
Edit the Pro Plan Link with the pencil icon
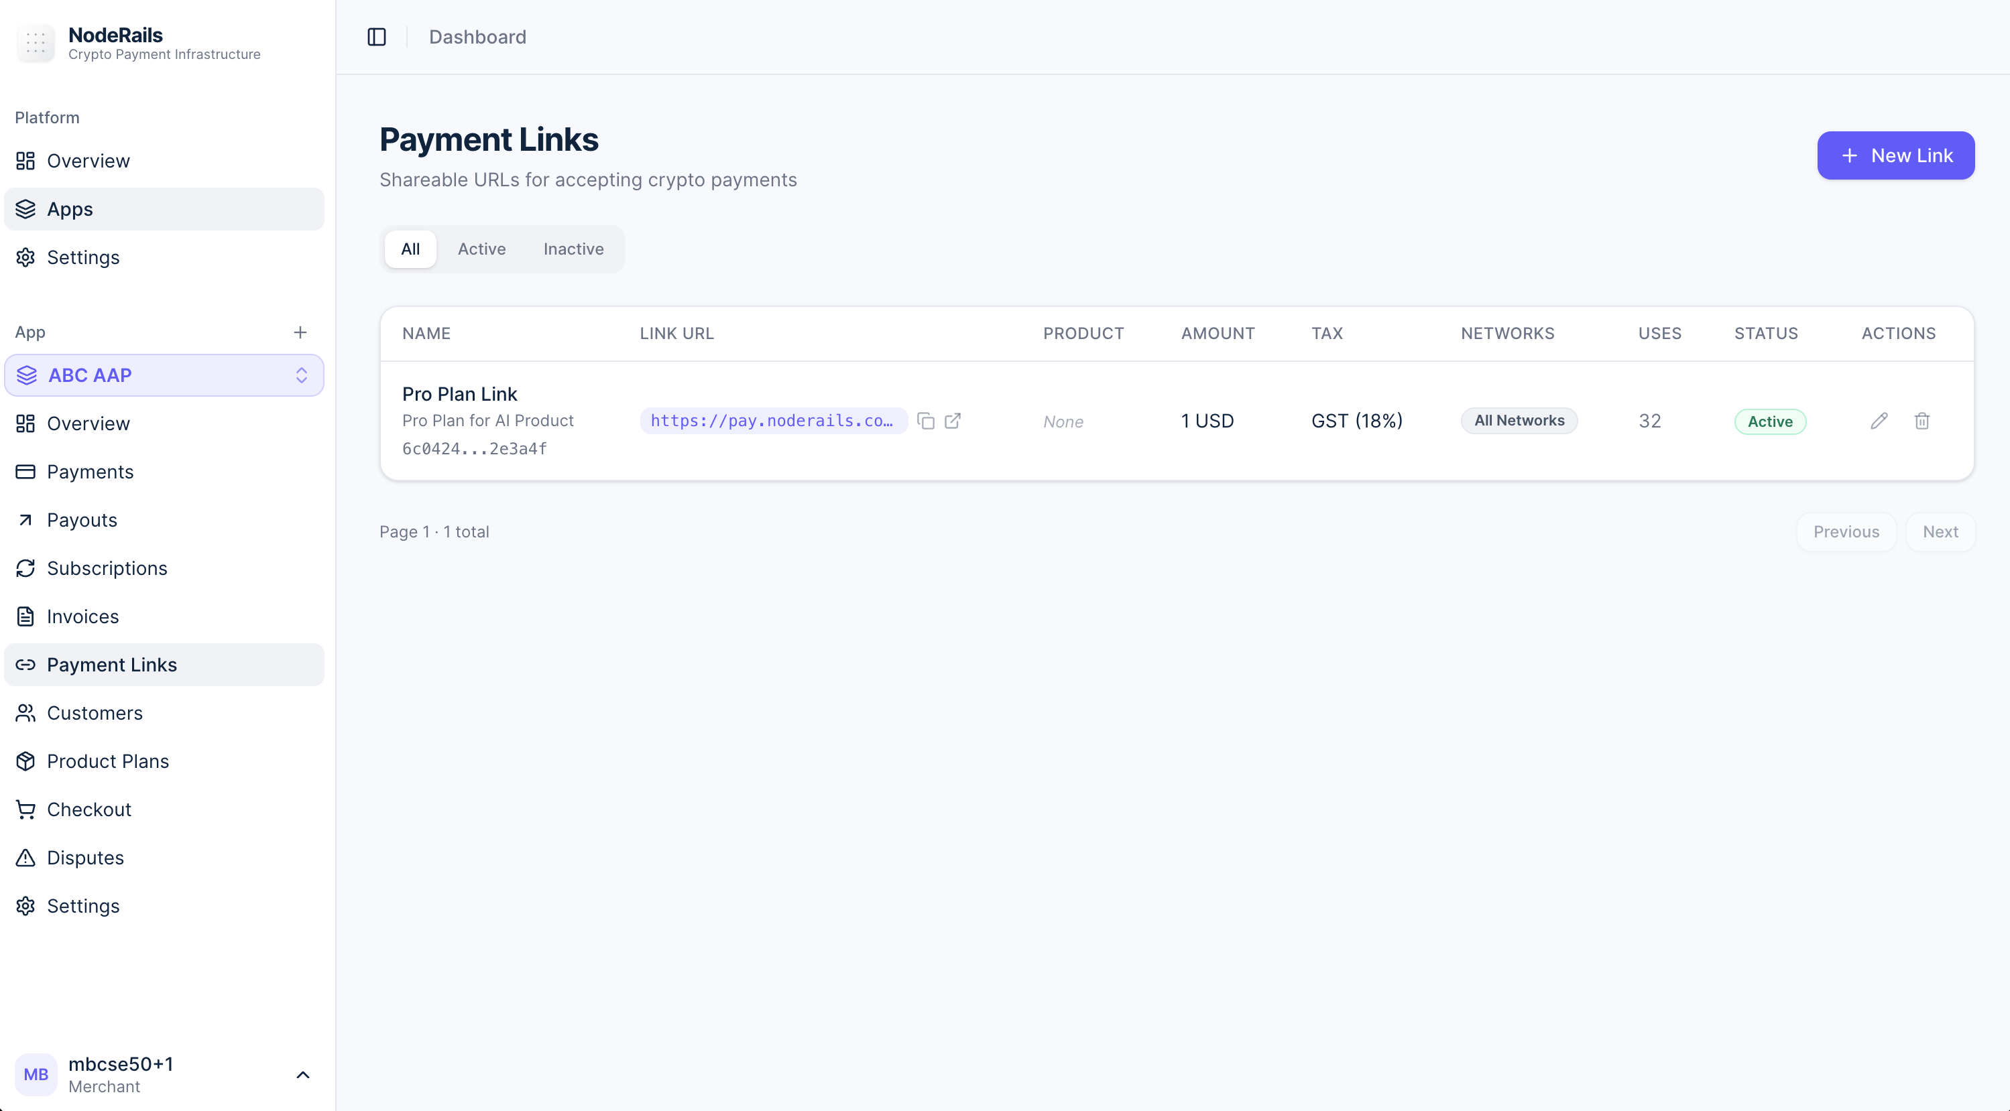click(x=1880, y=421)
